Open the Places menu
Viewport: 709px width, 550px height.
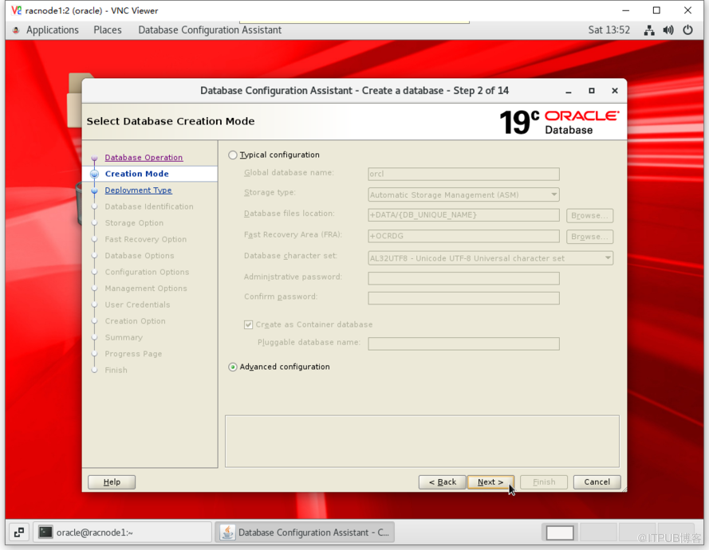(x=108, y=30)
